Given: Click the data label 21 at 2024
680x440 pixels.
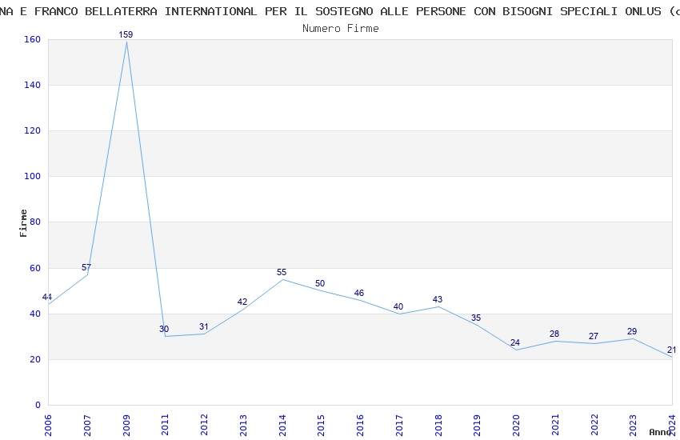Looking at the screenshot, I should pyautogui.click(x=672, y=350).
